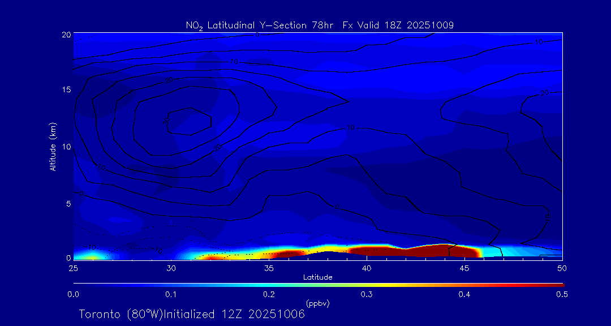This screenshot has width=611, height=326.
Task: Click the 45 tick on latitude axis
Action: pos(464,267)
